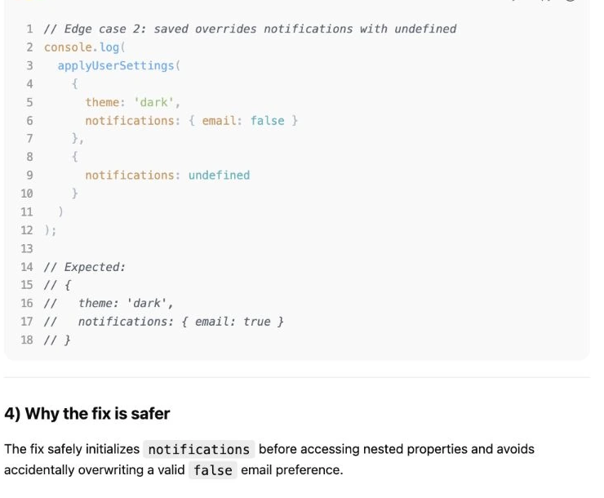This screenshot has width=604, height=498.
Task: Click the closing ');' on line 12
Action: click(50, 230)
